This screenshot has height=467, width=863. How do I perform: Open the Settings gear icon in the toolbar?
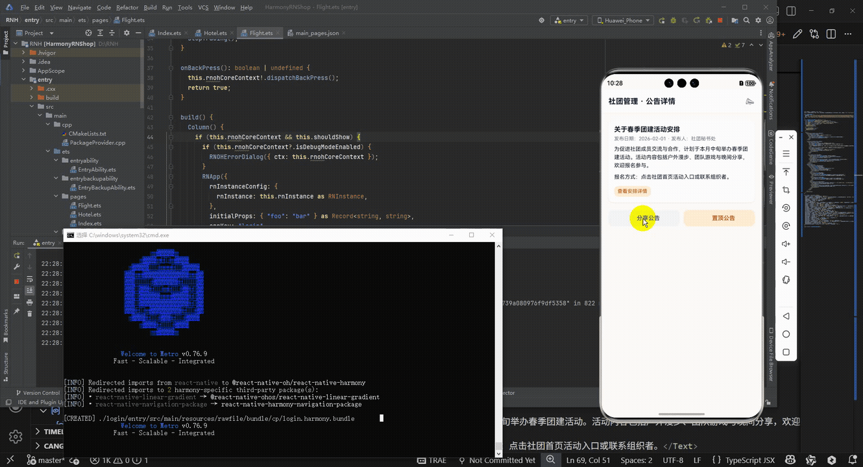(758, 20)
